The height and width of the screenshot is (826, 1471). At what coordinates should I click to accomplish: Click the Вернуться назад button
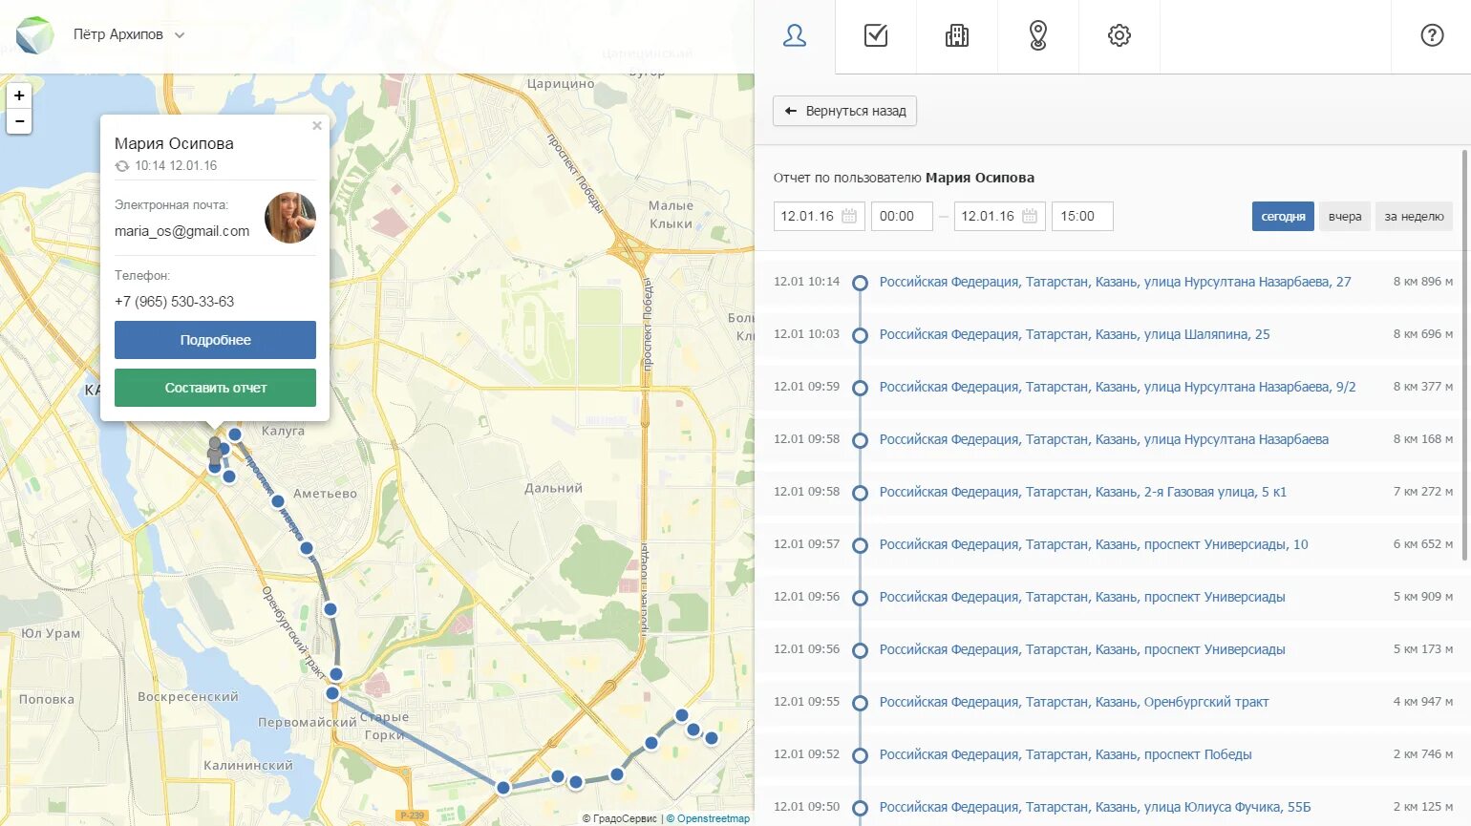(844, 111)
